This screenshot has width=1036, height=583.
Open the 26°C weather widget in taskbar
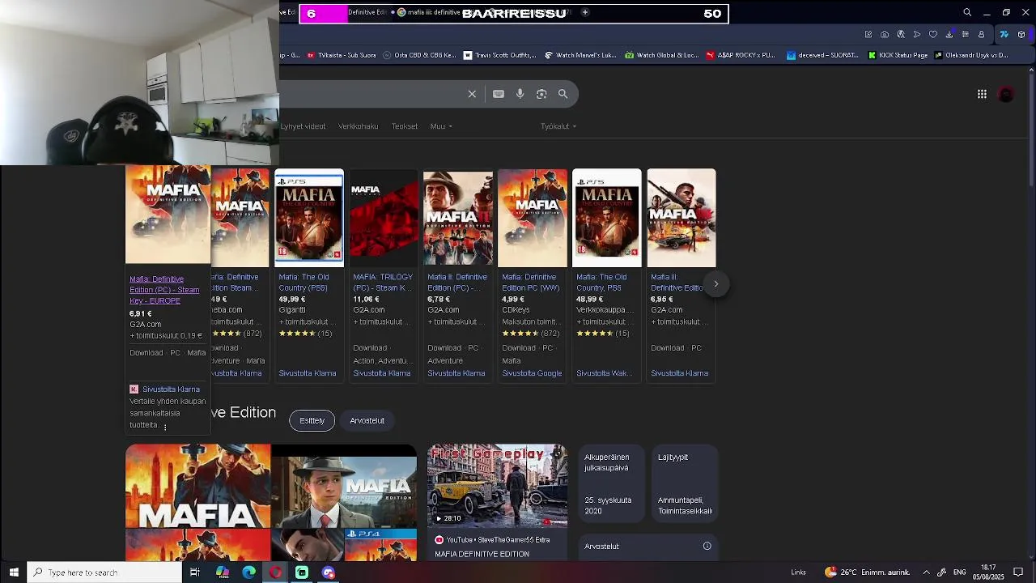pos(867,572)
